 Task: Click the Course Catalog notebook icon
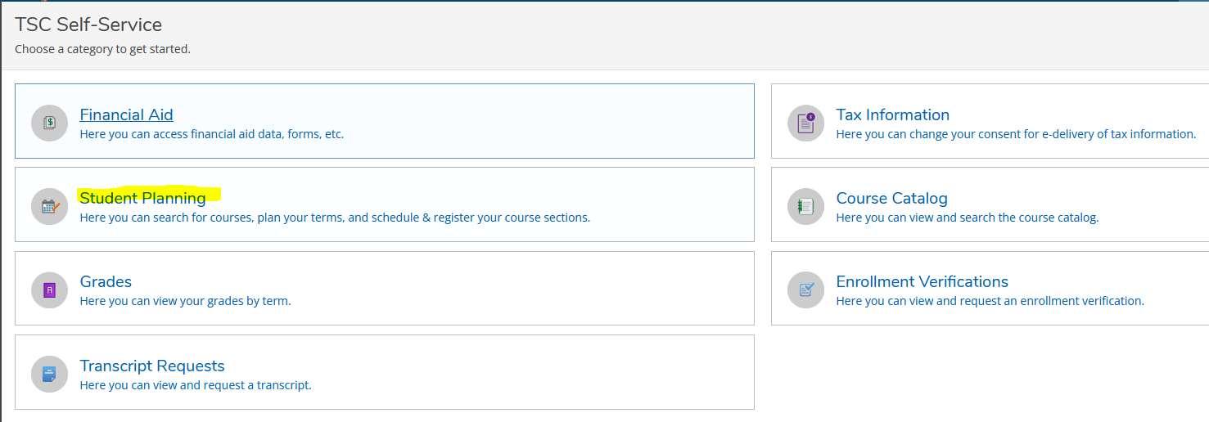[x=805, y=206]
